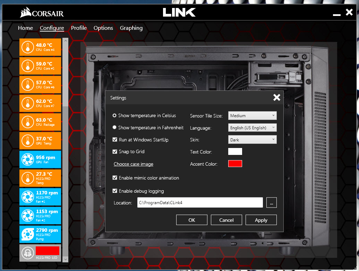
Task: Click the 48.0 °C reading
Action: 44,45
